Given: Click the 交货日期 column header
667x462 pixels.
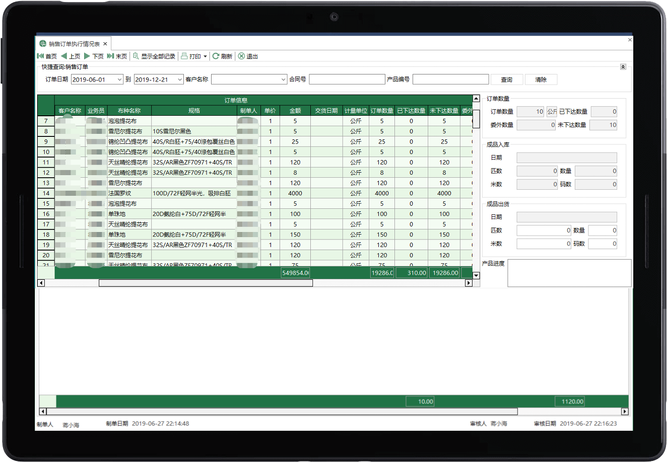Looking at the screenshot, I should 326,110.
